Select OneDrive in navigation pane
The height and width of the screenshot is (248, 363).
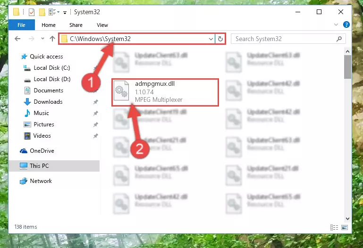(x=42, y=151)
